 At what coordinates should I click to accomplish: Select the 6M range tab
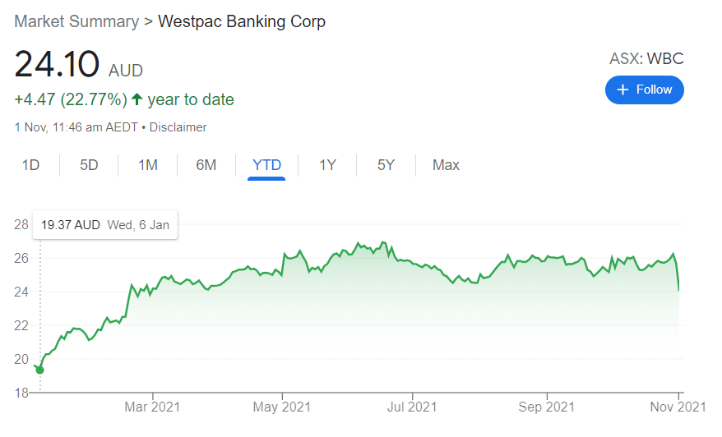tap(206, 165)
